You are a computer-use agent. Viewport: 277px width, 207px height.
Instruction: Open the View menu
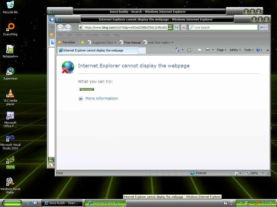(79, 35)
